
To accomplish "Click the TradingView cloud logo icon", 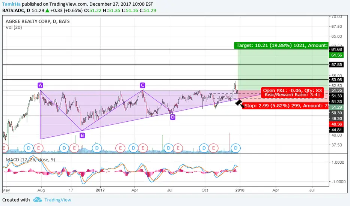I will click(38, 200).
